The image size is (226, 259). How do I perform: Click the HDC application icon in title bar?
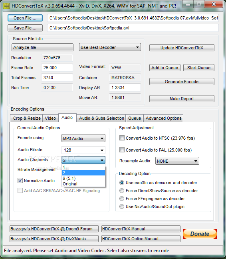(x=6, y=6)
